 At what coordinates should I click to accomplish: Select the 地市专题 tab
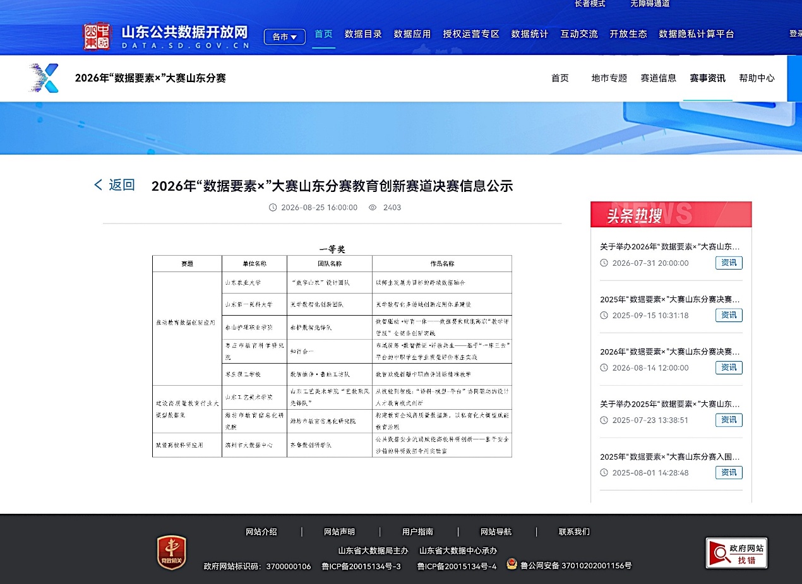(609, 78)
